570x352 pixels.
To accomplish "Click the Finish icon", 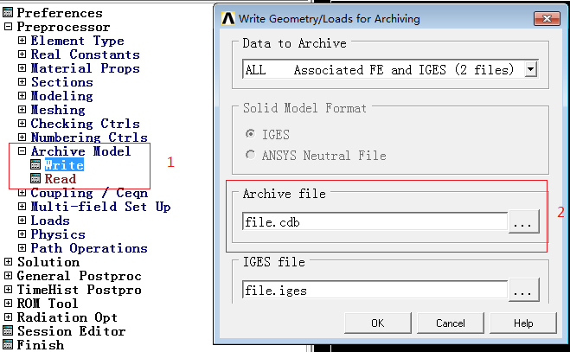I will tap(7, 345).
